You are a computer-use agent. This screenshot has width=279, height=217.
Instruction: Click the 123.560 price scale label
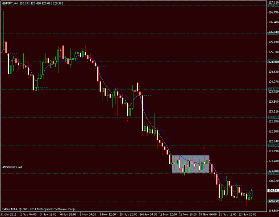[x=273, y=102]
